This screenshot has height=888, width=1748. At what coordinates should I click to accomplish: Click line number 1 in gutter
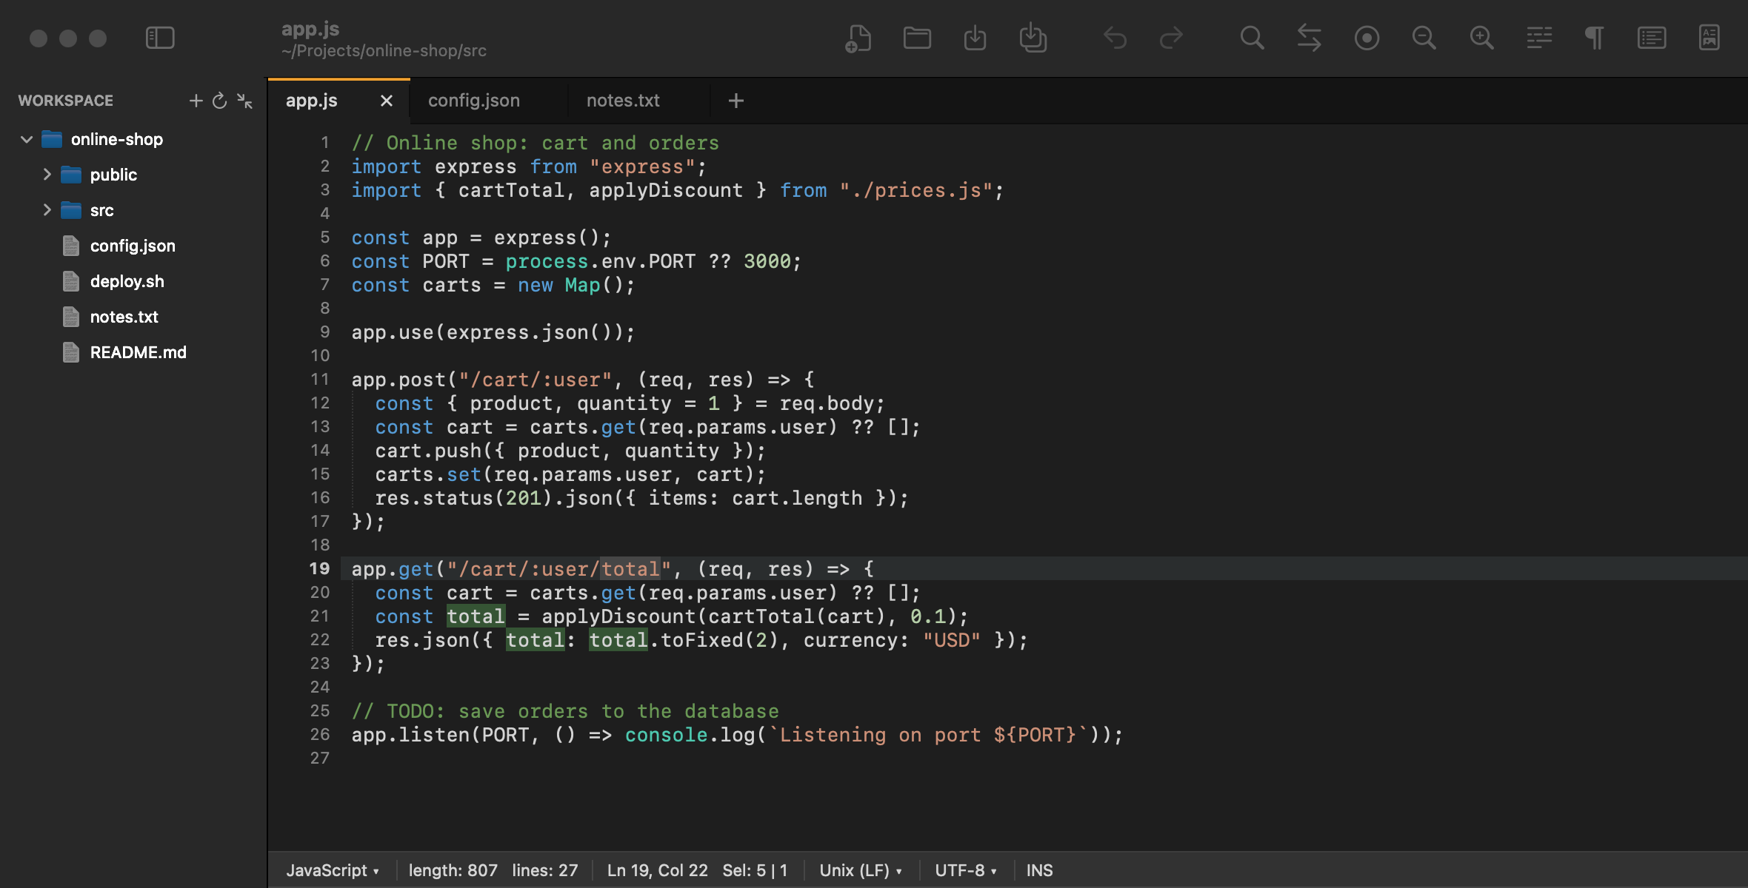click(324, 142)
